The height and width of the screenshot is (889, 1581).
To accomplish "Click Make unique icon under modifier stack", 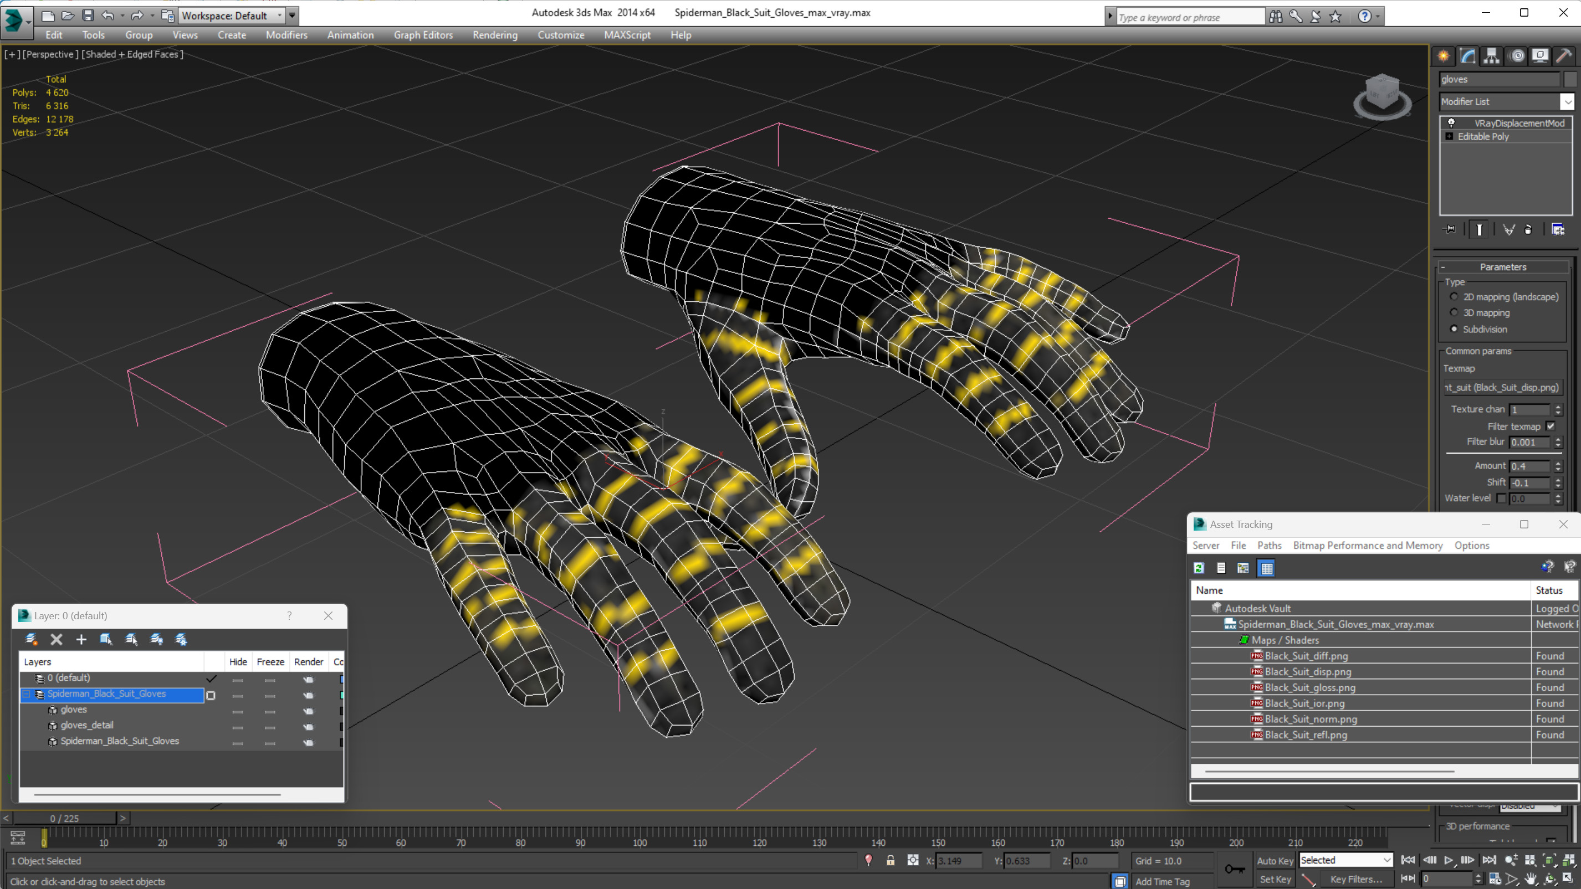I will tap(1508, 229).
